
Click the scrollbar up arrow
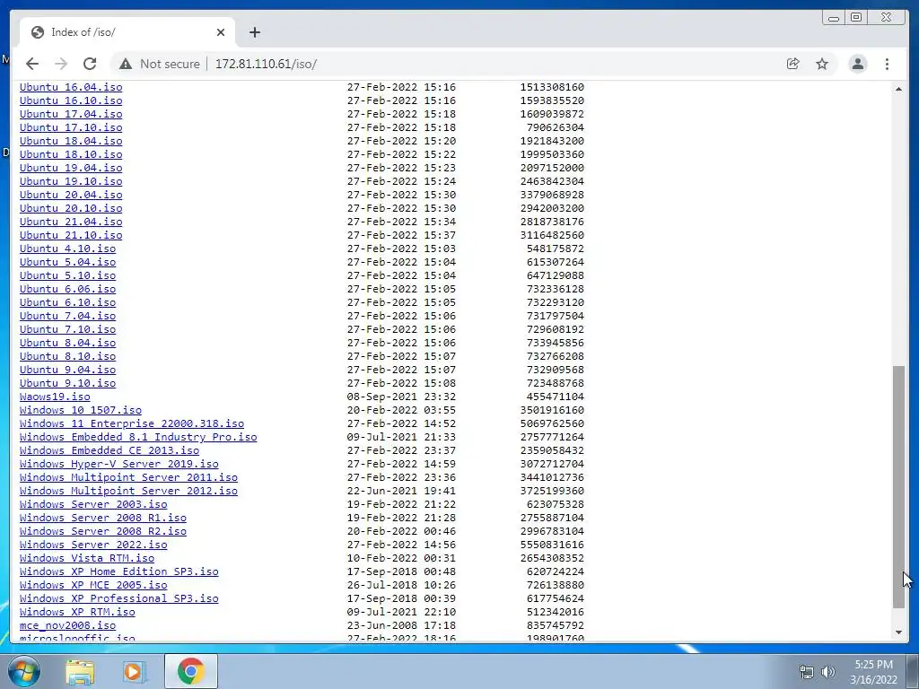point(898,89)
